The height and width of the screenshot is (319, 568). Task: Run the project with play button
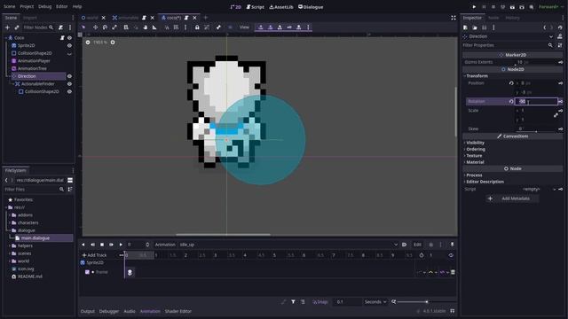(x=474, y=7)
